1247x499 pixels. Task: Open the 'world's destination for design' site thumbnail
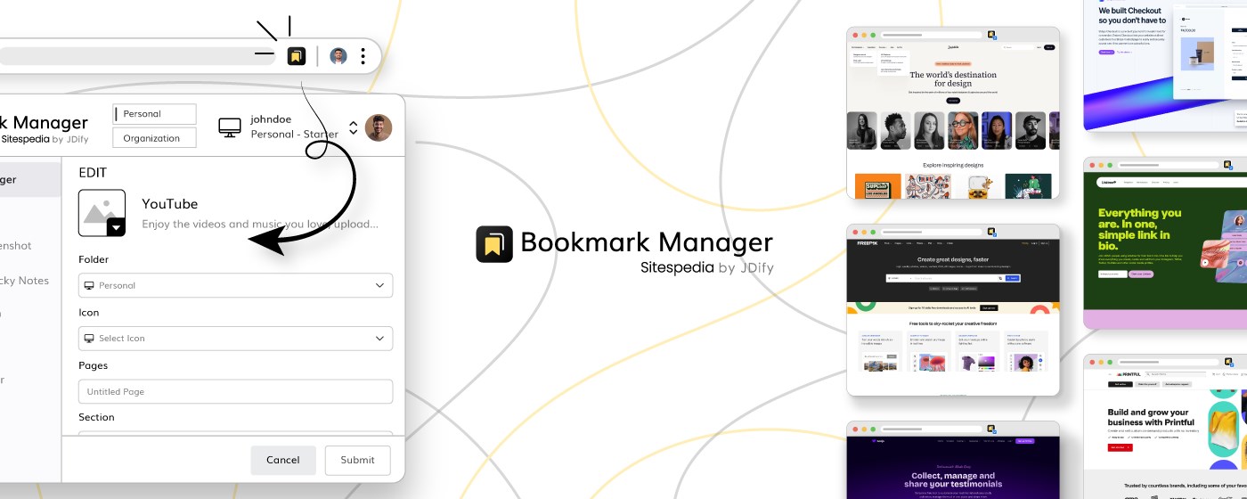[x=952, y=112]
